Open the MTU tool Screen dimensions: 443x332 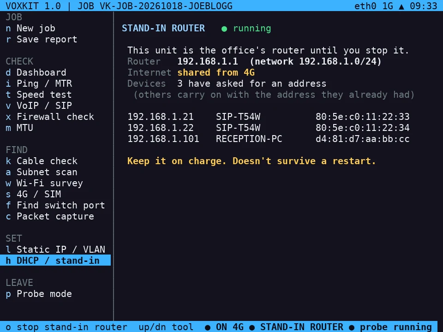[x=55, y=128]
